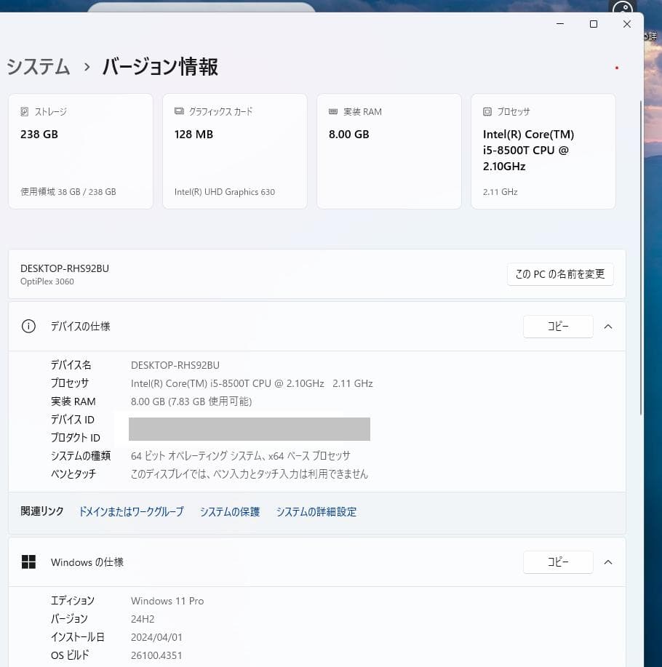Viewport: 662px width, 667px height.
Task: Collapse the デバイスの仕様 section chevron
Action: (x=608, y=327)
